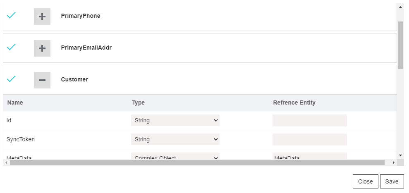Click the Reference Entity field for SyncToken
The width and height of the screenshot is (409, 193).
[309, 139]
